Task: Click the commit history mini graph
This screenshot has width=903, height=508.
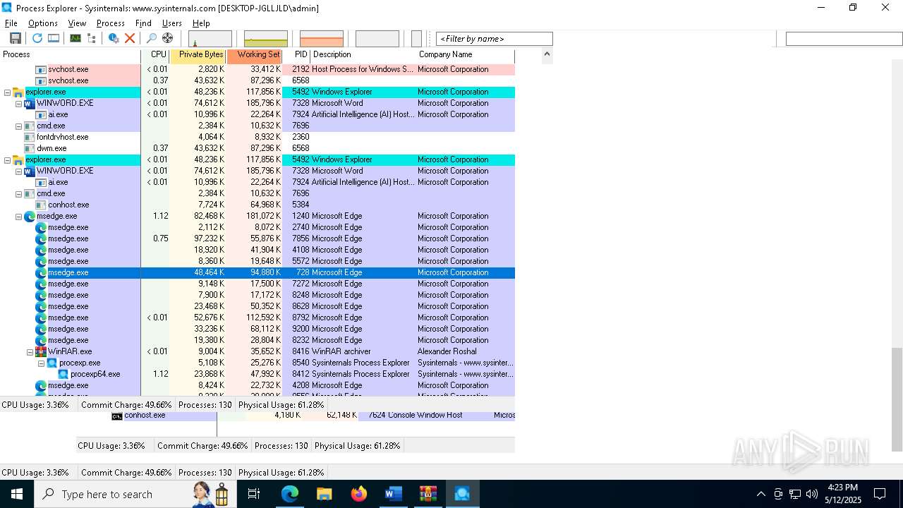Action: pyautogui.click(x=266, y=39)
